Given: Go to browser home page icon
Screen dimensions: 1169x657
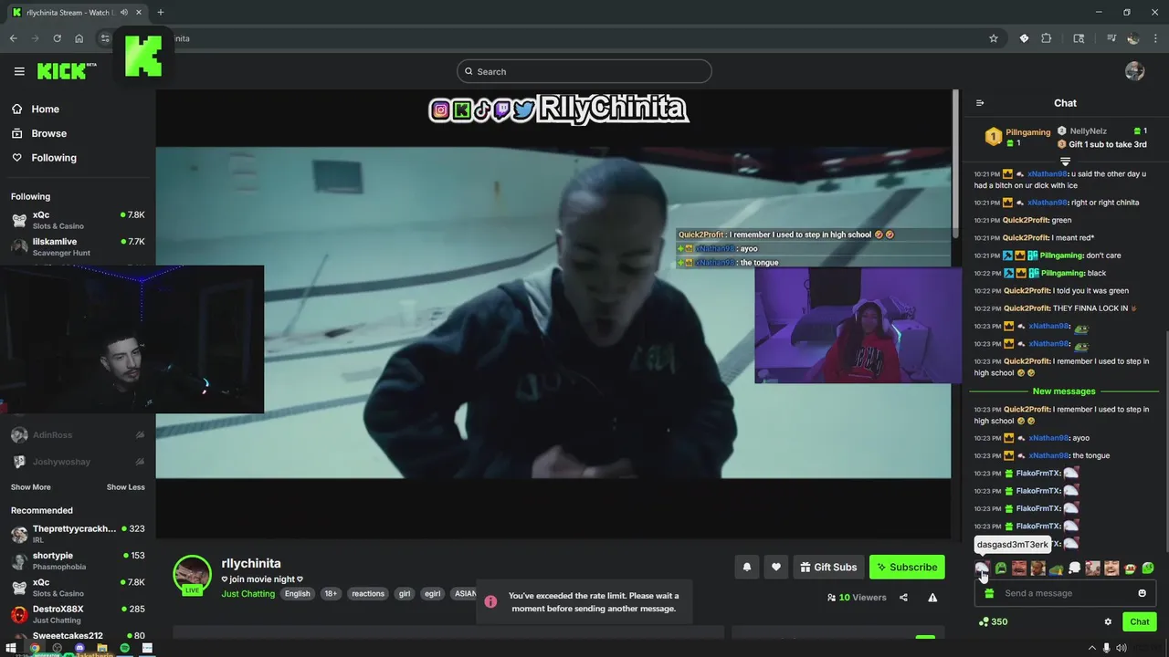Looking at the screenshot, I should click(x=79, y=38).
